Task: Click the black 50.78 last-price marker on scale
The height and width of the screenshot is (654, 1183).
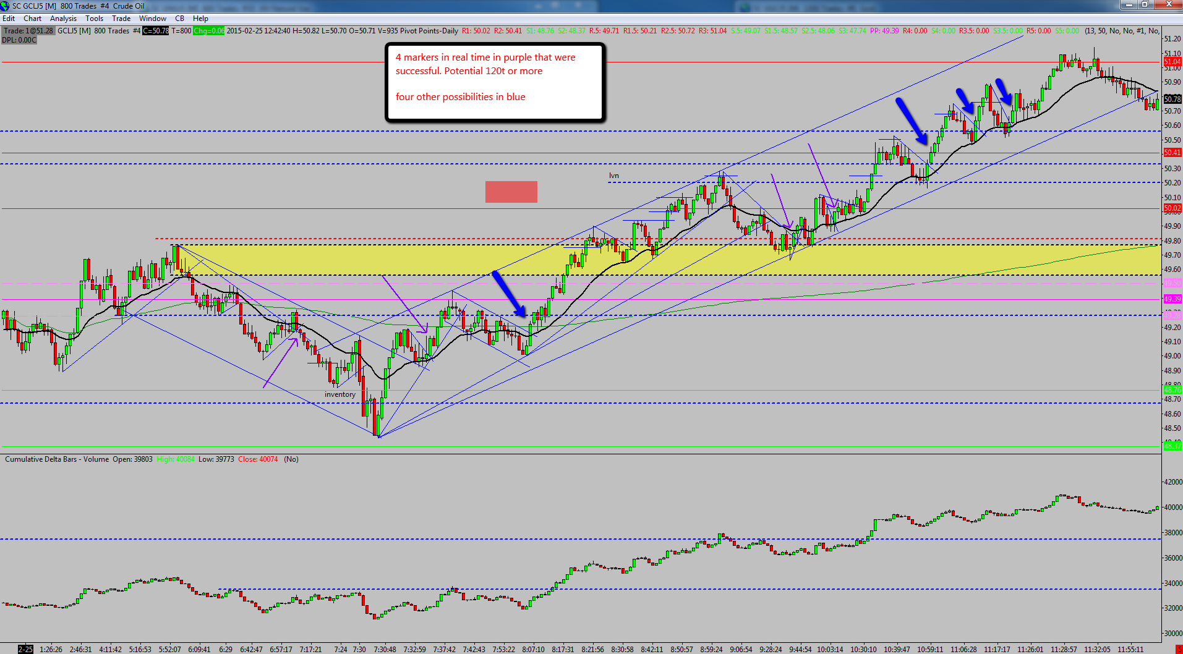Action: coord(1172,99)
